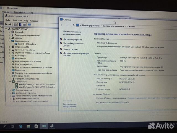The width and height of the screenshot is (177, 133).
Task: Open File Explorer from the taskbar
Action: coord(28,126)
